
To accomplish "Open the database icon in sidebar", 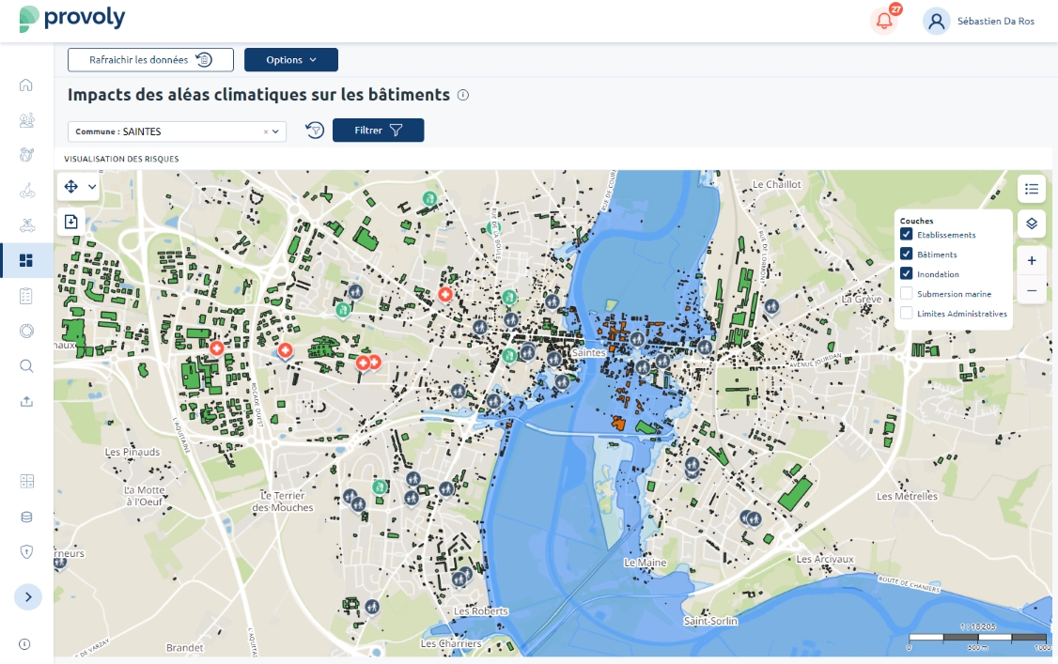I will pos(26,517).
